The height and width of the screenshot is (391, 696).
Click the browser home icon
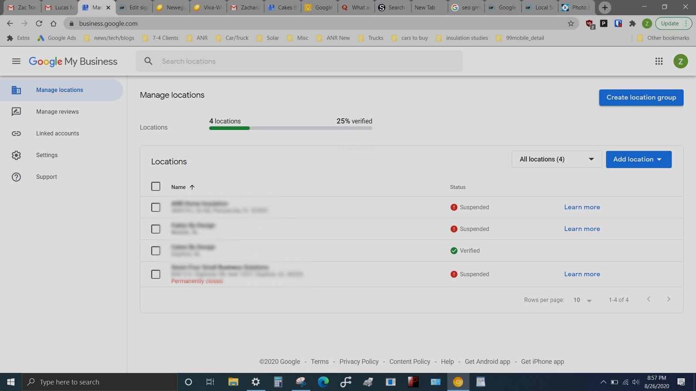54,23
